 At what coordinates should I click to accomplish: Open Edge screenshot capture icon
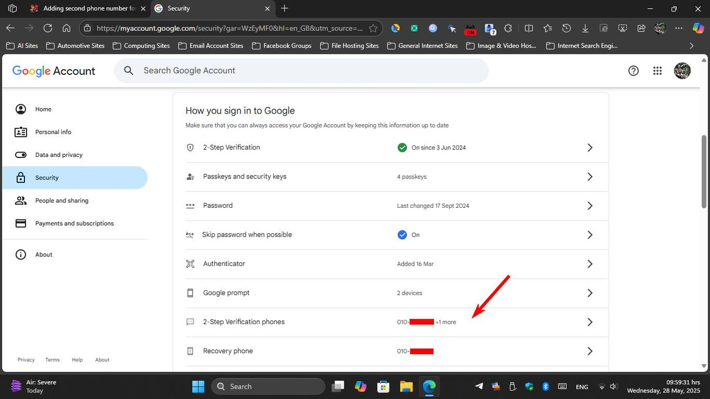pos(623,28)
